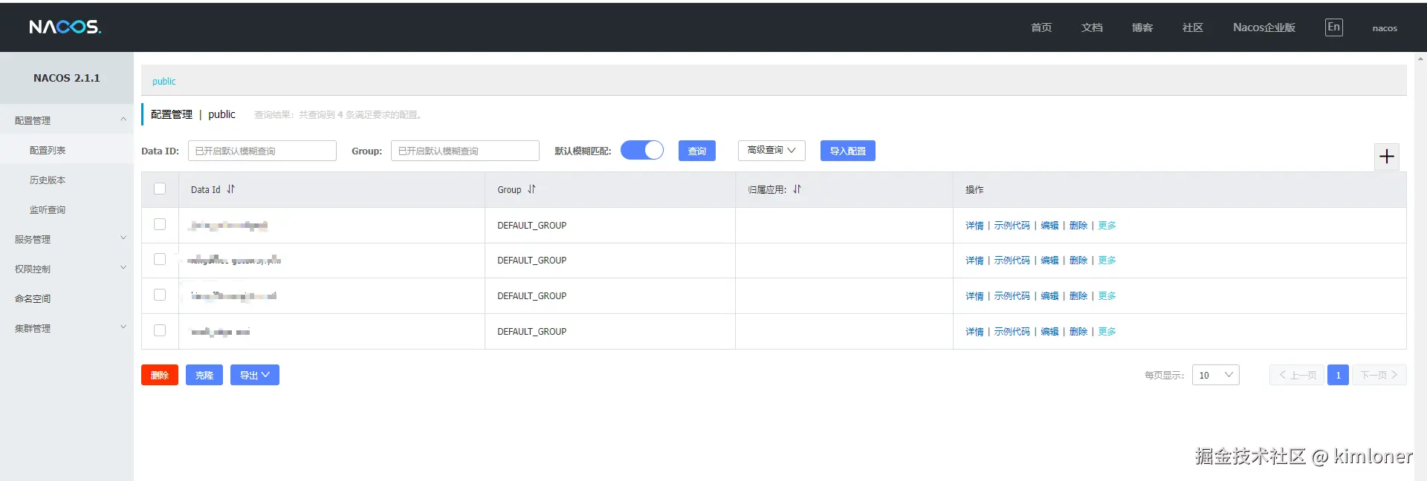
Task: Sort by Data Id column icon
Action: (x=231, y=189)
